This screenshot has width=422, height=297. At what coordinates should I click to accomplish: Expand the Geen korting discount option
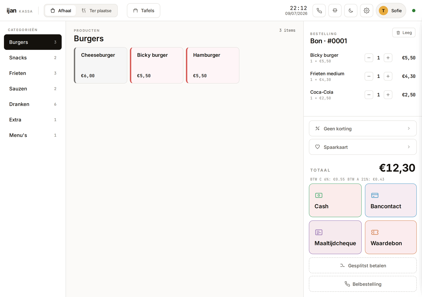[363, 129]
